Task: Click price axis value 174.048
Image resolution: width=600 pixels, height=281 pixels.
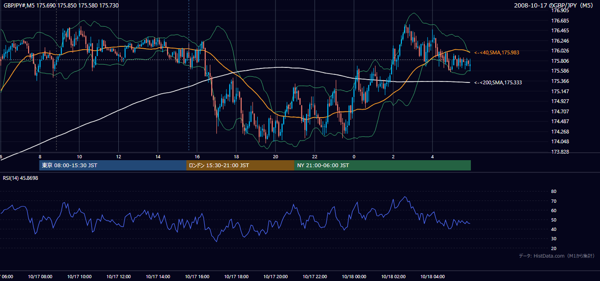Action: click(560, 141)
